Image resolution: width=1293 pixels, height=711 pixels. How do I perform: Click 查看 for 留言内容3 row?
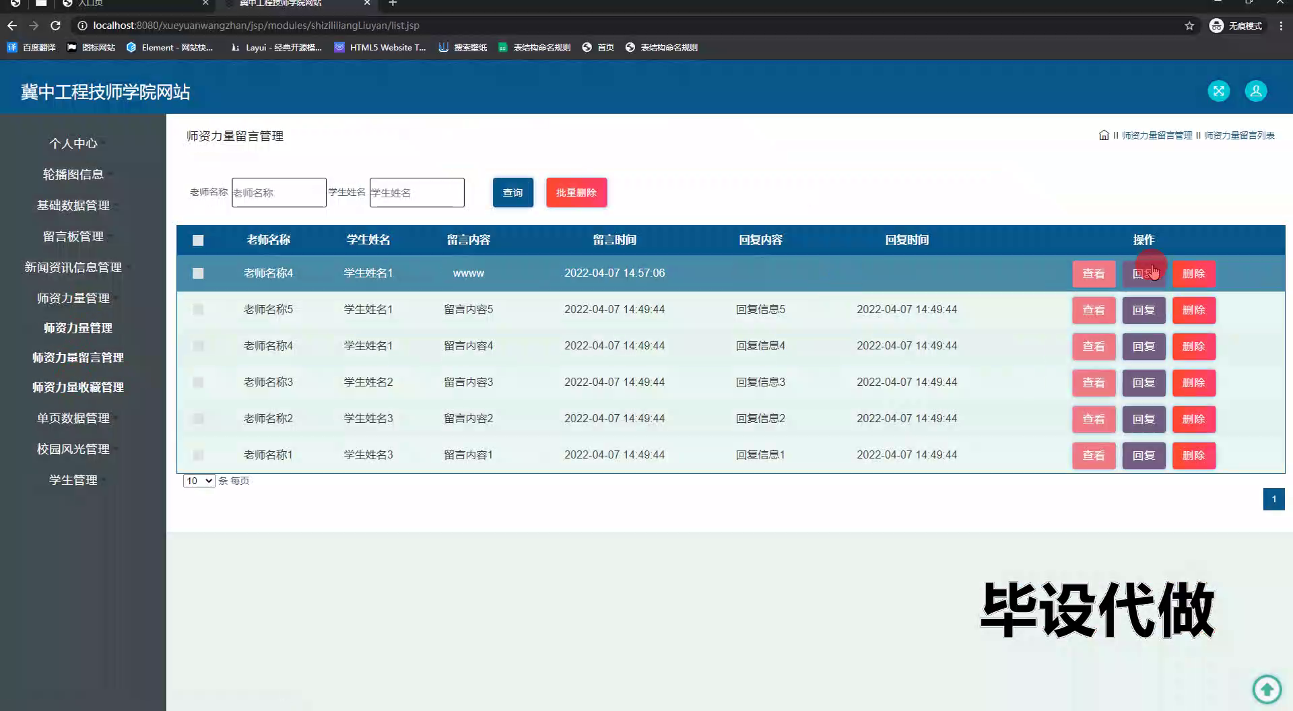pos(1094,383)
